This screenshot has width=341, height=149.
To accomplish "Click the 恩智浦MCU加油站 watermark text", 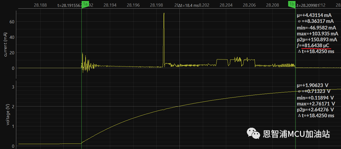I will 296,134.
